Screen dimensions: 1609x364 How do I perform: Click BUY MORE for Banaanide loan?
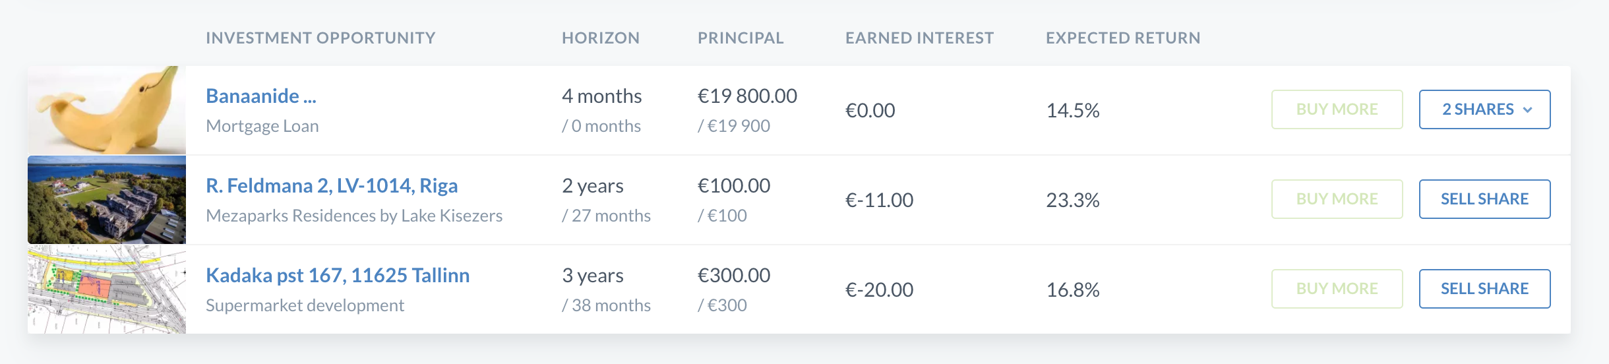coord(1337,109)
